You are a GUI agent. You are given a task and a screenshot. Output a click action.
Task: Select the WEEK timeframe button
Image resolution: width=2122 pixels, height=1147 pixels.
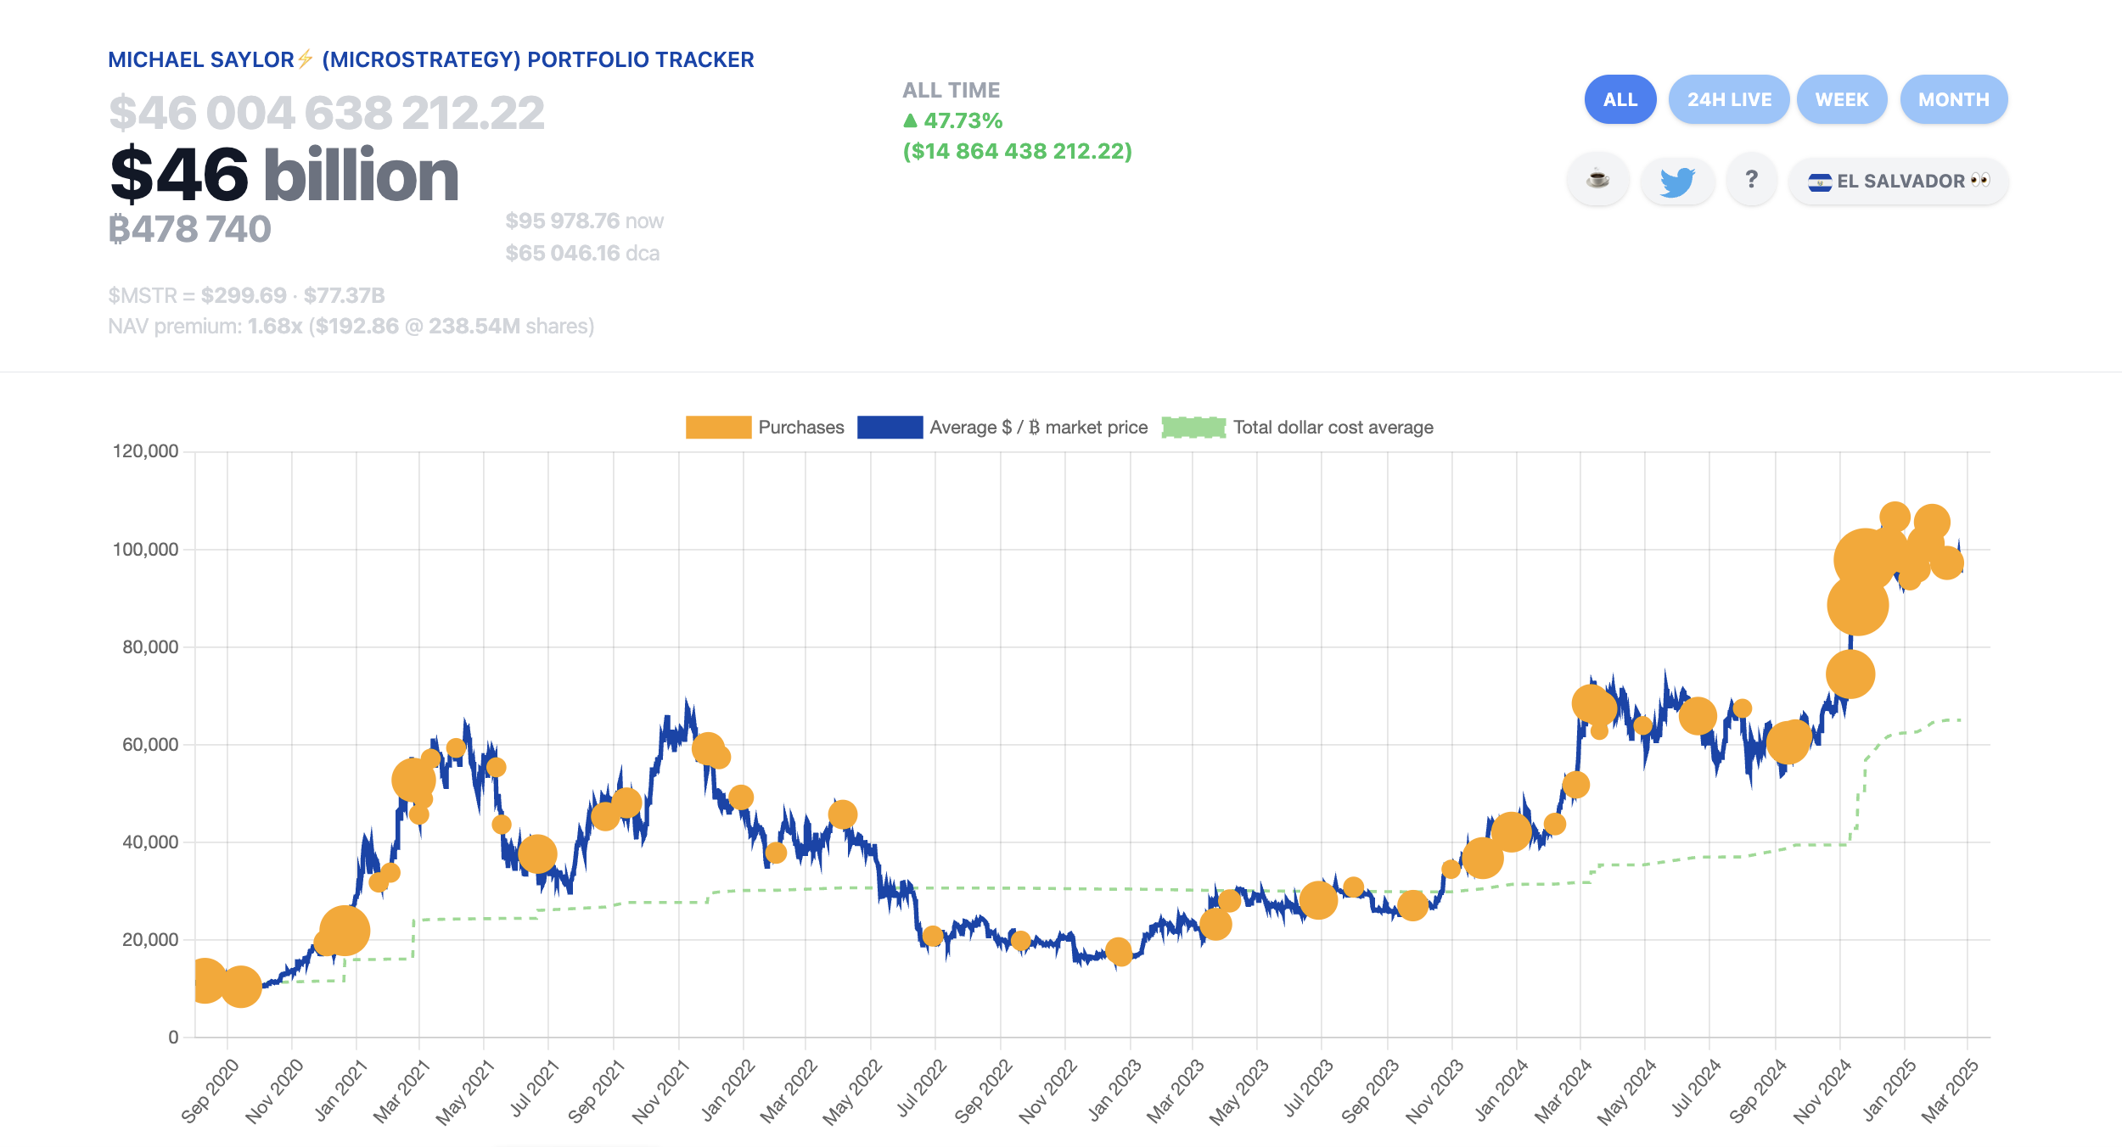pyautogui.click(x=1842, y=99)
